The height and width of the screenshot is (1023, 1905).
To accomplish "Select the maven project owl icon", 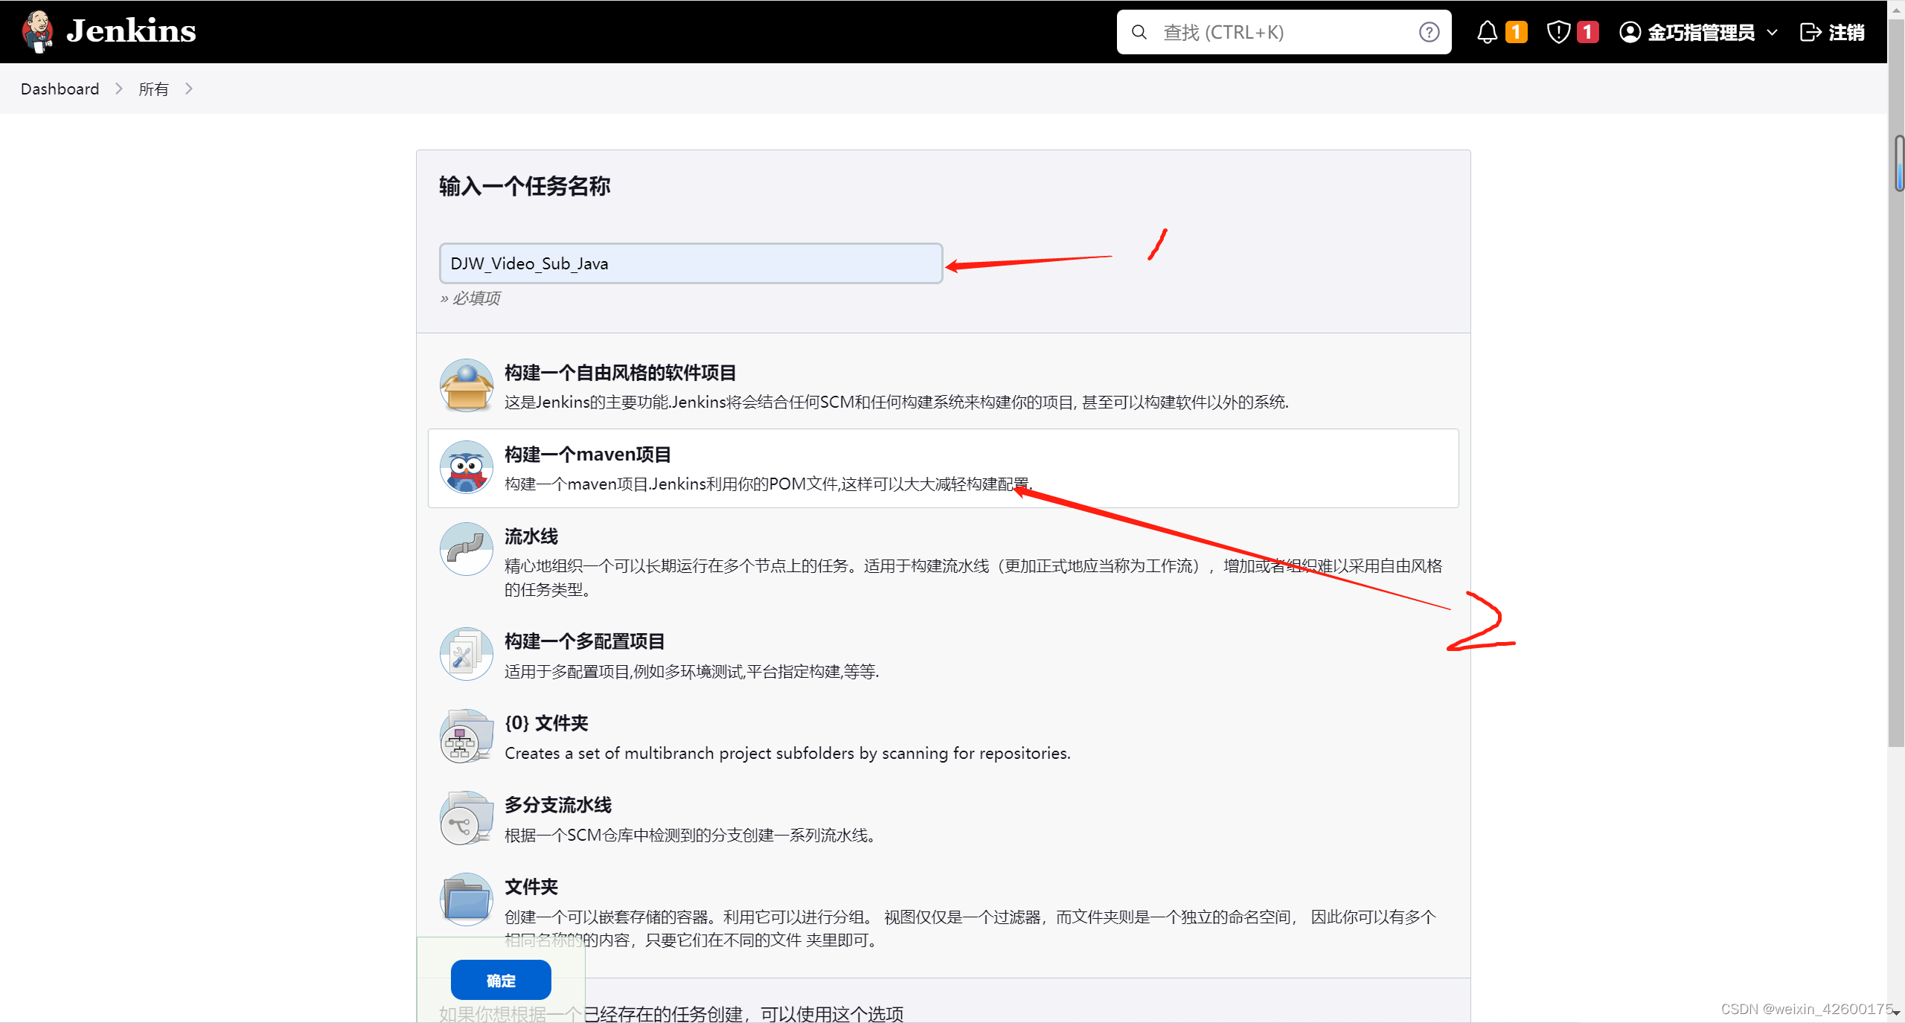I will pyautogui.click(x=466, y=467).
